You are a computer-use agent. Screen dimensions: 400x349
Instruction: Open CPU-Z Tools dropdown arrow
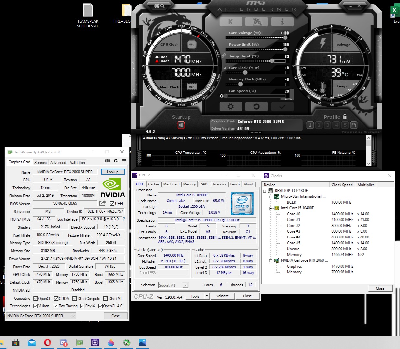coord(207,296)
